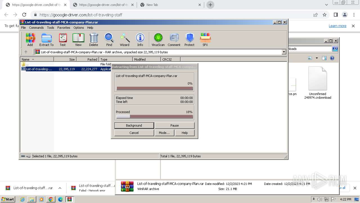Click the Comment toolbar icon
The width and height of the screenshot is (360, 203).
coord(174,39)
